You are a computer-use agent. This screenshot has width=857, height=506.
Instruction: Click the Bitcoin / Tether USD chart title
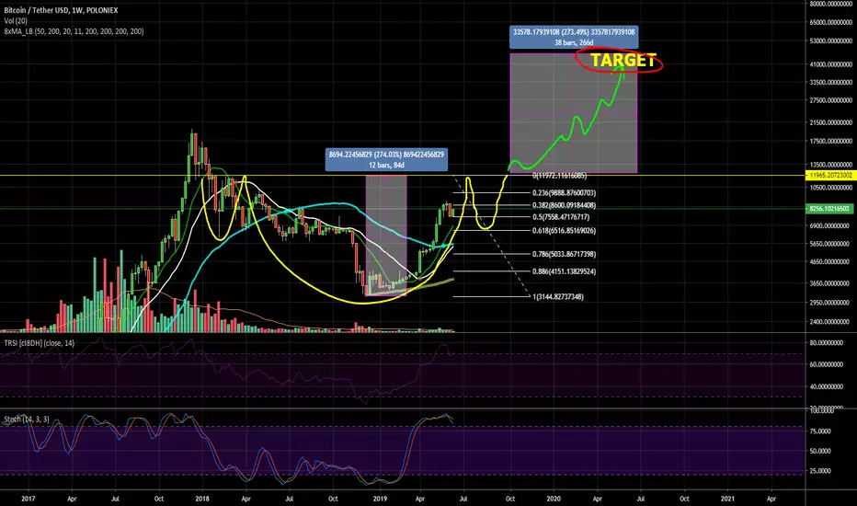[x=61, y=10]
